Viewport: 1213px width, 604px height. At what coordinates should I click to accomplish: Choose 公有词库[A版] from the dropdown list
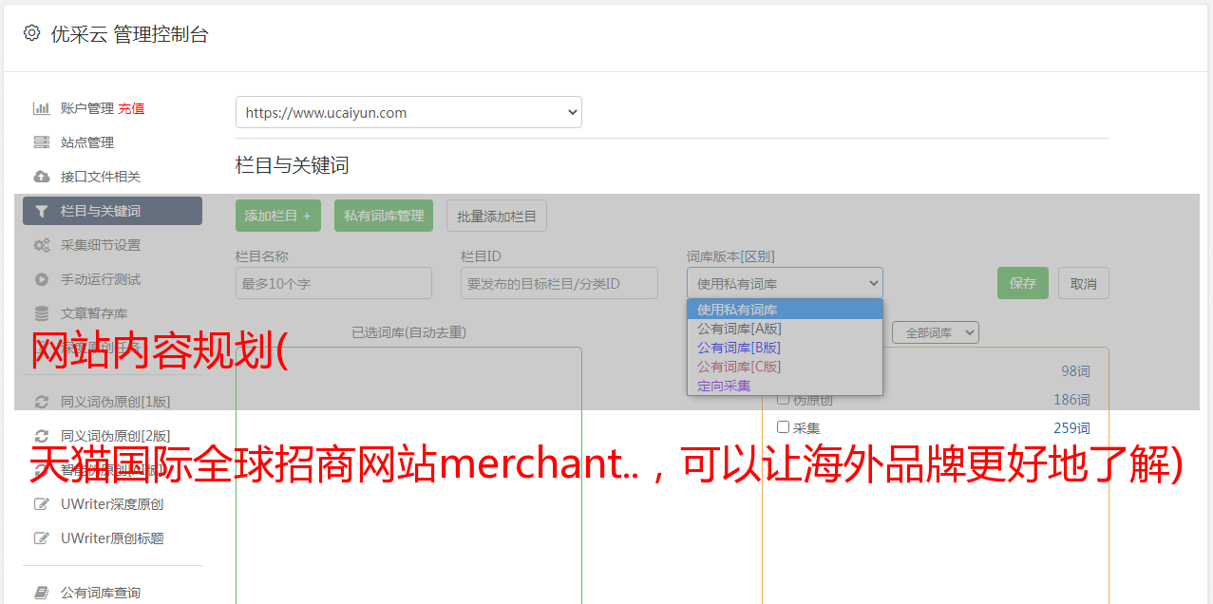pyautogui.click(x=785, y=329)
